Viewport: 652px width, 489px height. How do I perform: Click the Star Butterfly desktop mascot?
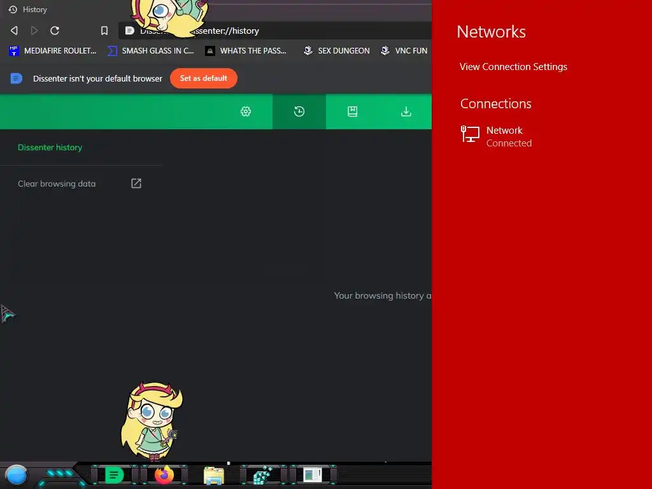click(x=152, y=421)
